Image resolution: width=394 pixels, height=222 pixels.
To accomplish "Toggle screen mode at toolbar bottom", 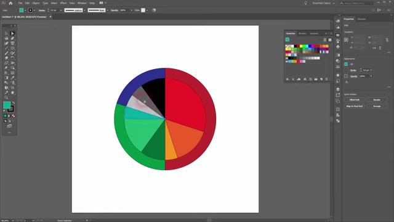I will pyautogui.click(x=9, y=126).
